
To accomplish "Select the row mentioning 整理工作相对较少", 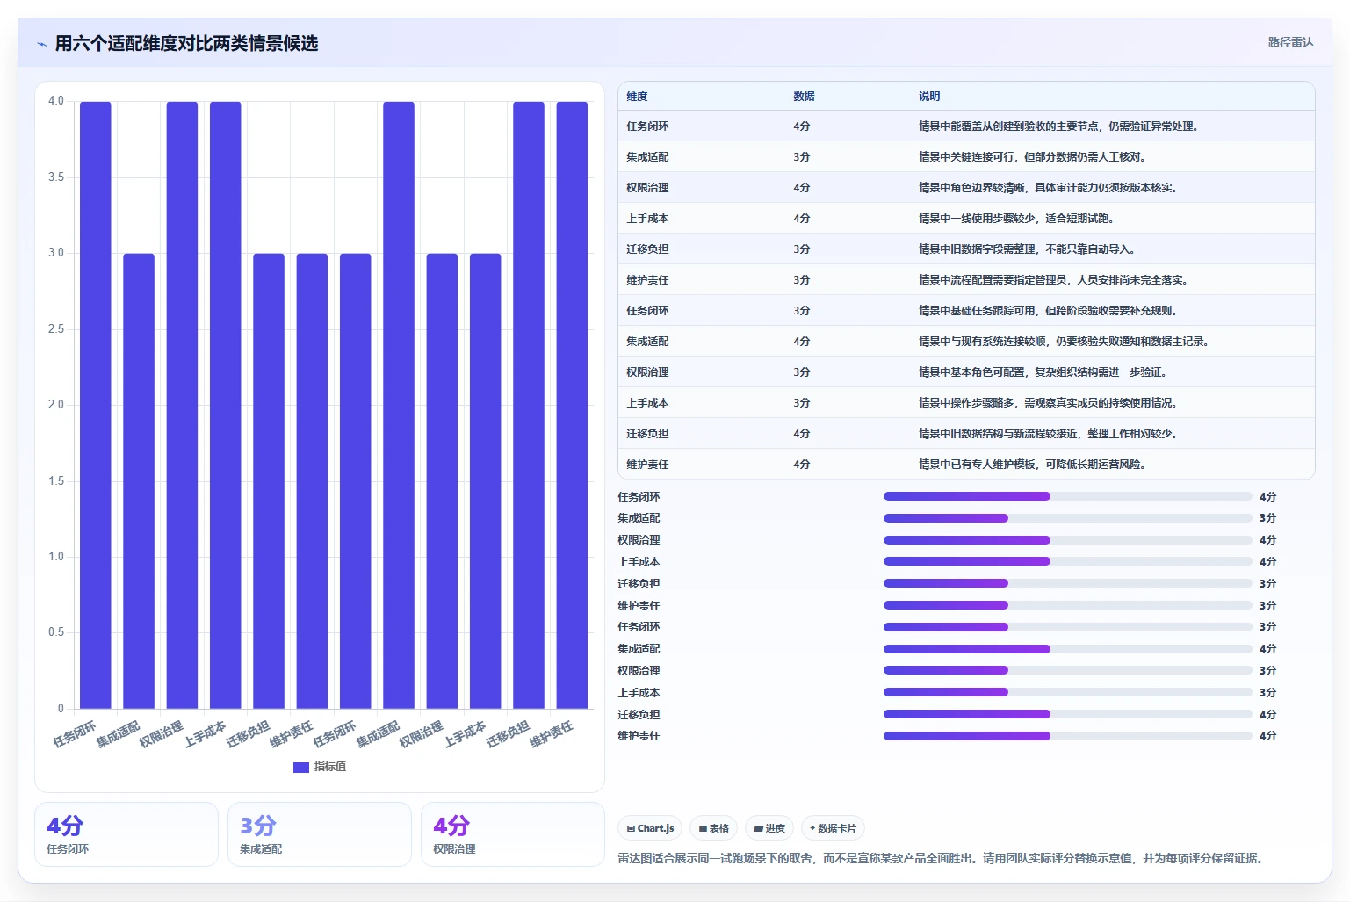I will (x=966, y=433).
